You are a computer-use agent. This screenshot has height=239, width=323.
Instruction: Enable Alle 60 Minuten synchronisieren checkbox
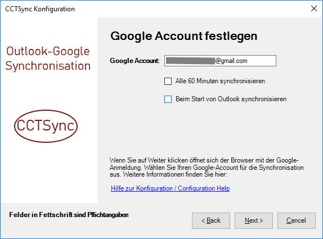point(168,81)
